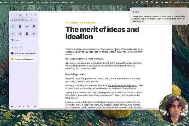Screen dimensions: 189x126
Task: Open the green Spotify pinned favorite
Action: [x=13, y=26]
